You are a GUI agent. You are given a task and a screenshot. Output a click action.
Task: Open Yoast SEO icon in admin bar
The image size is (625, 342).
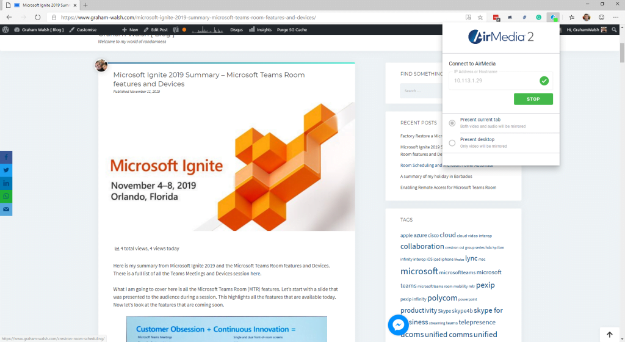coord(176,29)
